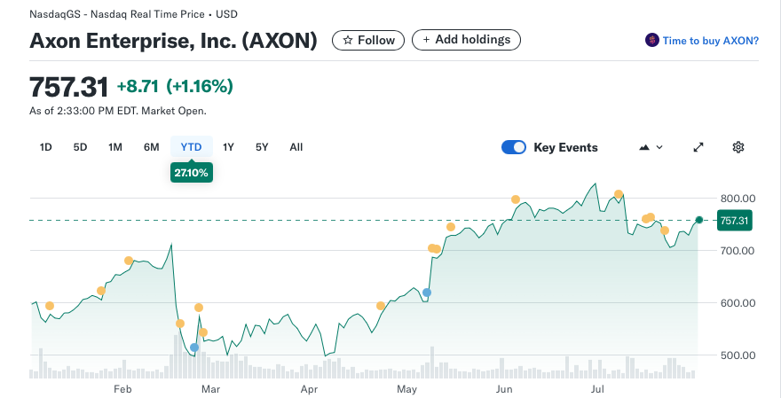Select the 1D time range
The width and height of the screenshot is (781, 398).
(46, 147)
